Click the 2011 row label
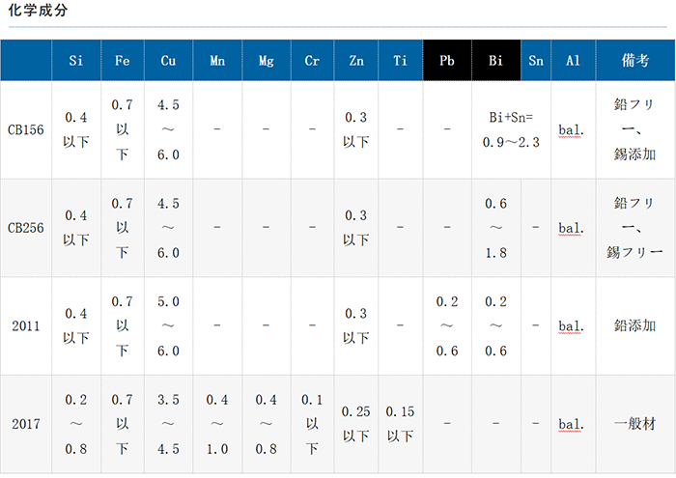 26,326
